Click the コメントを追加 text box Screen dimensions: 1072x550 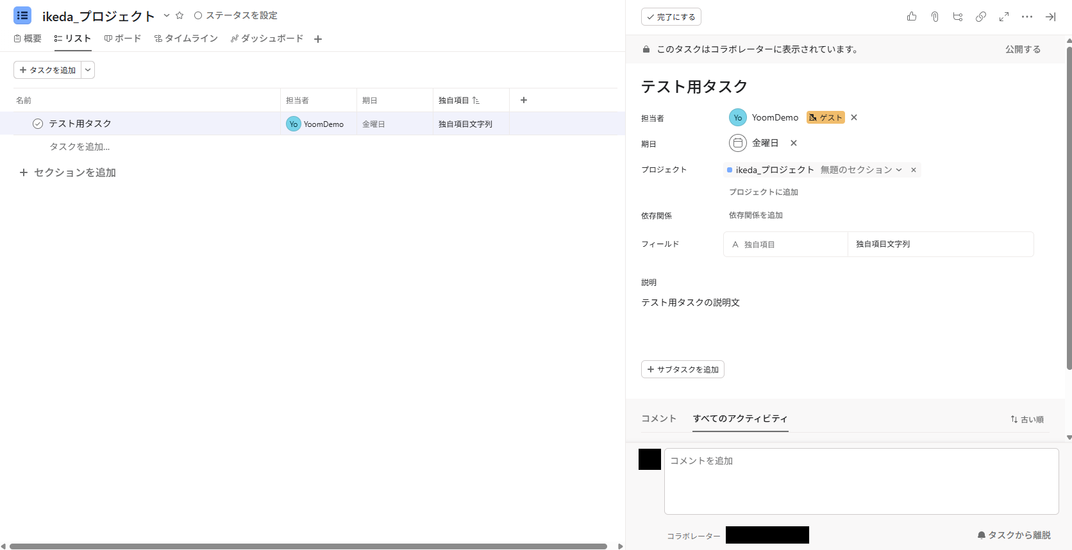(x=860, y=481)
